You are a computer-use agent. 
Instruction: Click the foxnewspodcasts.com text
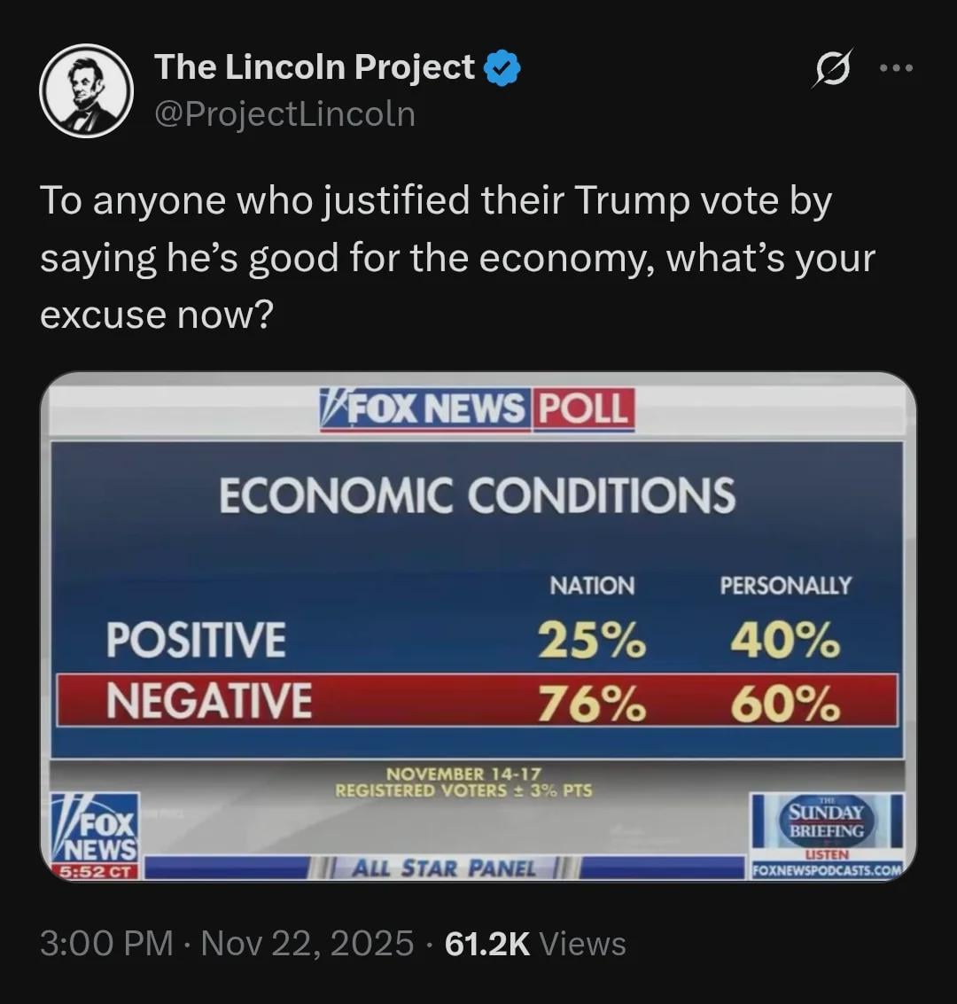(x=827, y=870)
